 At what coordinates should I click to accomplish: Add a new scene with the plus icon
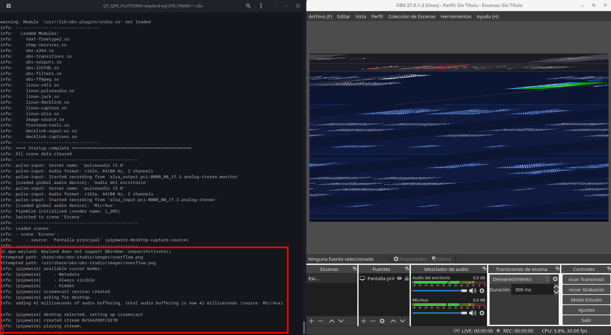click(x=311, y=321)
